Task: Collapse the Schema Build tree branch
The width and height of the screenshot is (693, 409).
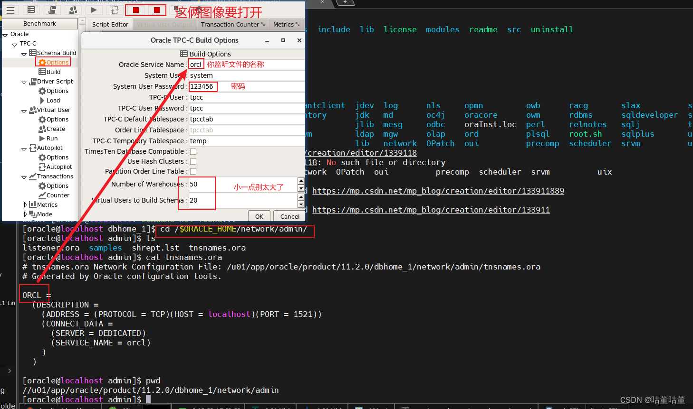Action: click(x=24, y=53)
